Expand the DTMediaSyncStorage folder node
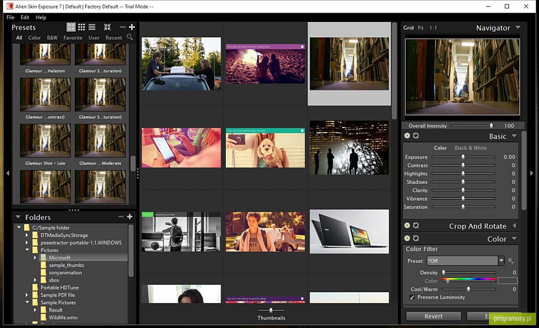The width and height of the screenshot is (539, 328). (27, 235)
